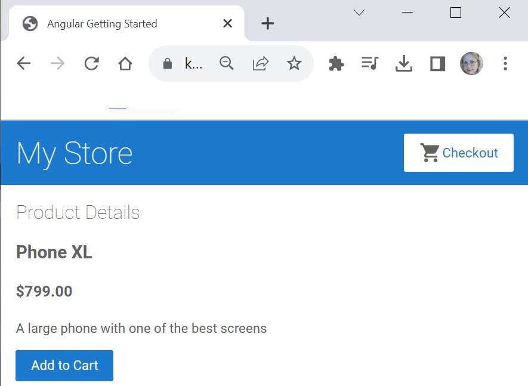The height and width of the screenshot is (386, 528).
Task: Maximize the browser window
Action: coord(456,13)
